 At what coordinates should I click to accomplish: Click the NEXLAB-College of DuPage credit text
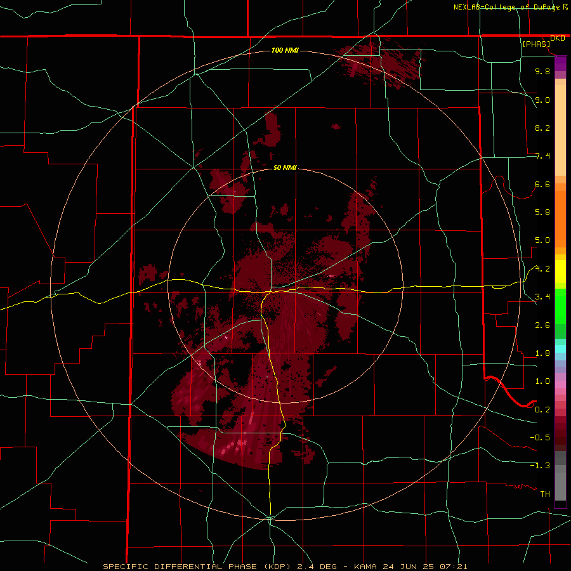[508, 7]
